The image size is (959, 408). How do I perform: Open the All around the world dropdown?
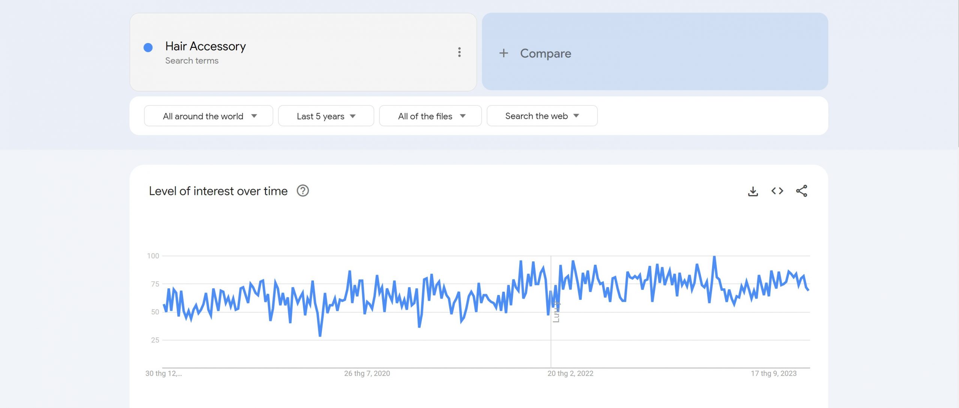(209, 116)
